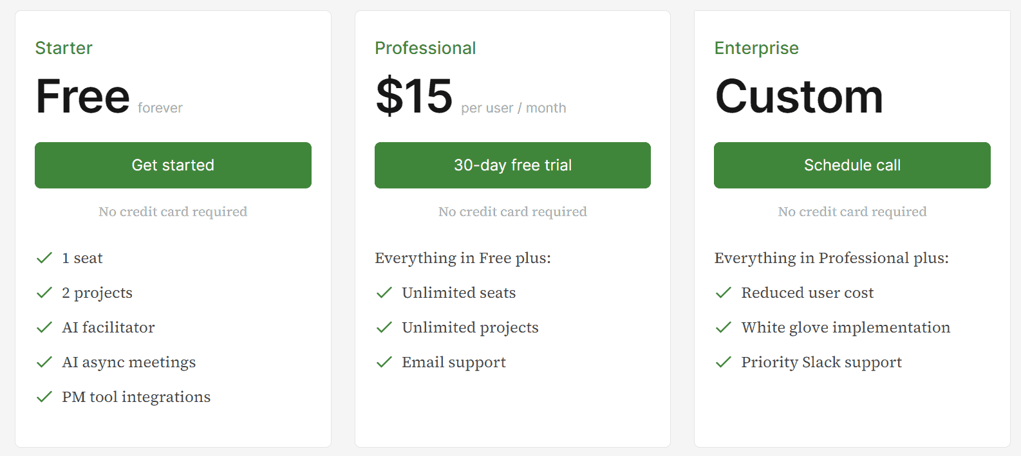Click the checkmark beside "Priority Slack support"
Image resolution: width=1021 pixels, height=456 pixels.
[x=723, y=362]
